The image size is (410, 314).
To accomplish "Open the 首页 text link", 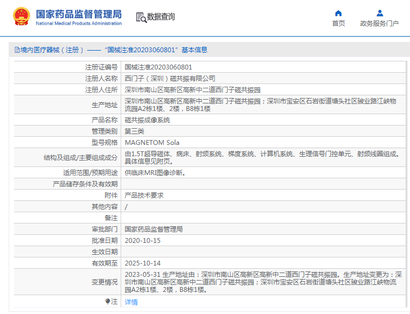I will (x=338, y=24).
